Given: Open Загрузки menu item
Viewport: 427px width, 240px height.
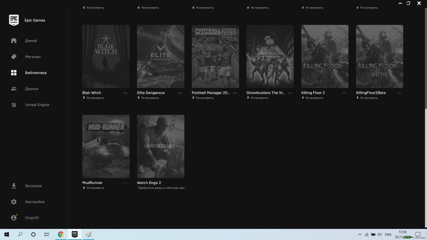Looking at the screenshot, I should (33, 186).
